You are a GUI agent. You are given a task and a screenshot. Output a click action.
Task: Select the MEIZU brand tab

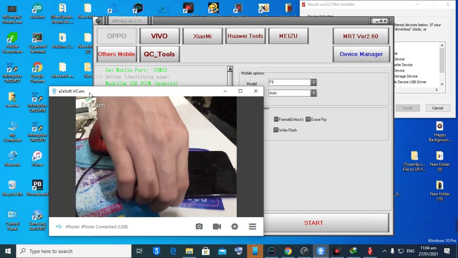[288, 36]
